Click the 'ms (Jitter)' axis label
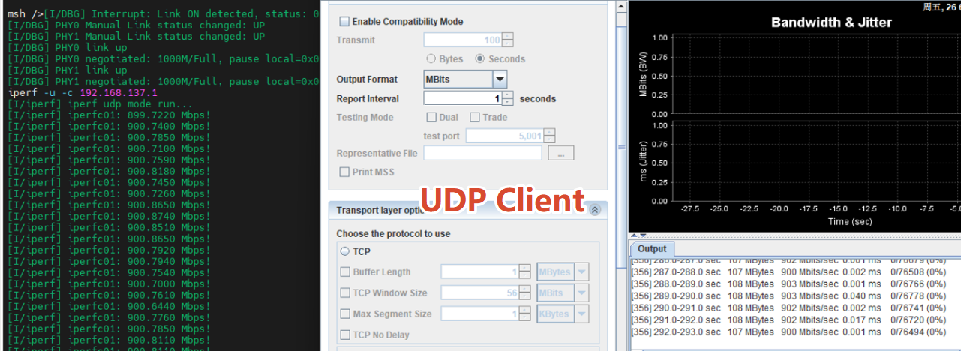 (x=643, y=161)
